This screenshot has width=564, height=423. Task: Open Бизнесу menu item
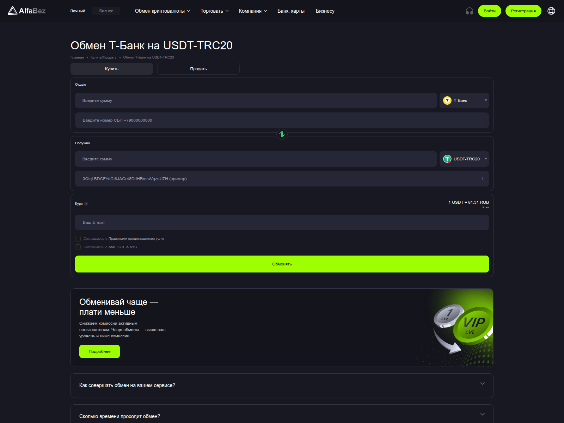325,11
